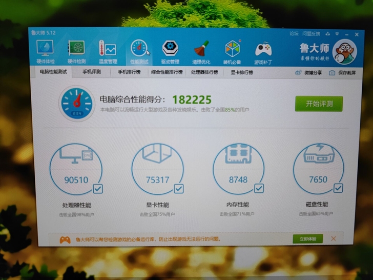Click the 微博分享 share link
This screenshot has height=280, width=373.
(313, 73)
